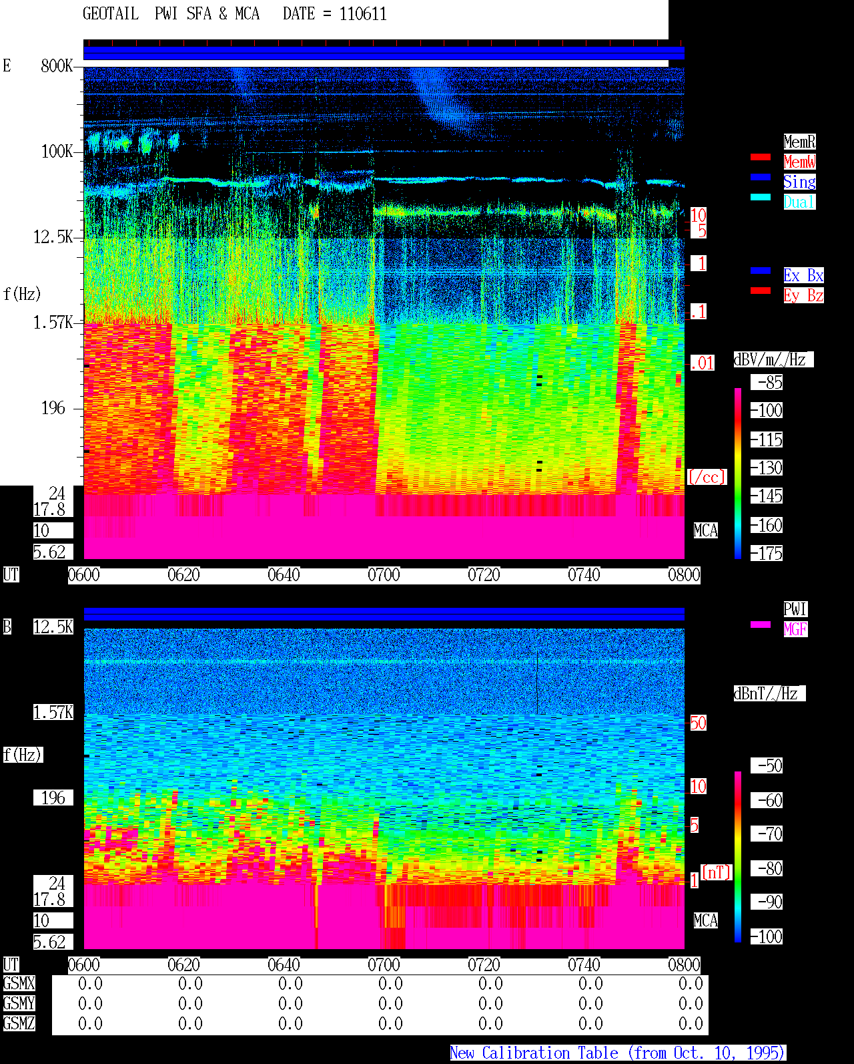The width and height of the screenshot is (854, 1064).
Task: Click the B panel letter label
Action: click(7, 627)
